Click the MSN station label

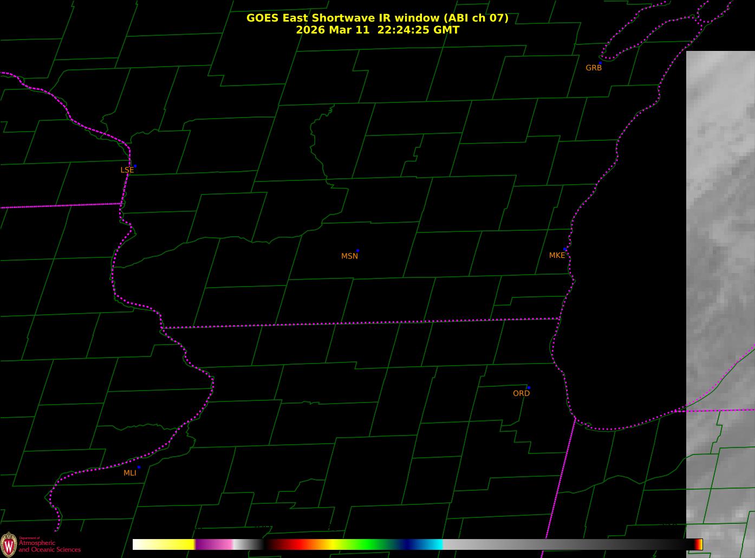[349, 256]
